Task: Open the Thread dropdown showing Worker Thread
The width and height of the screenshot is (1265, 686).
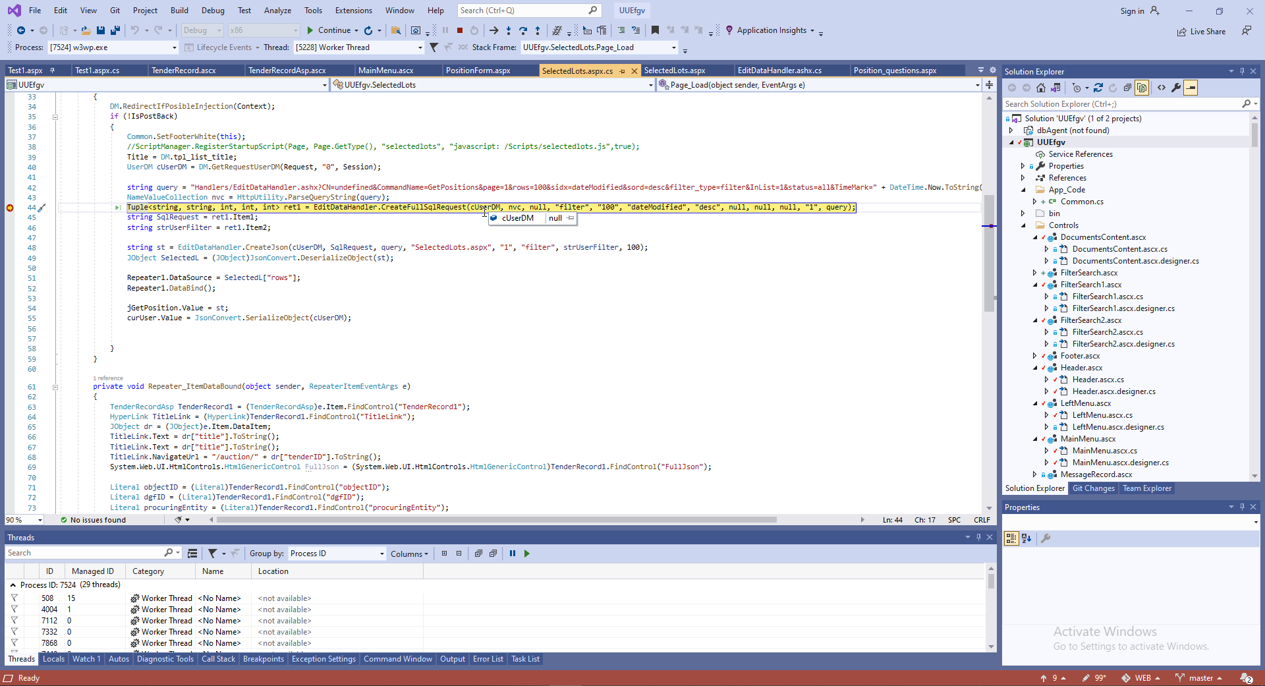Action: 358,47
